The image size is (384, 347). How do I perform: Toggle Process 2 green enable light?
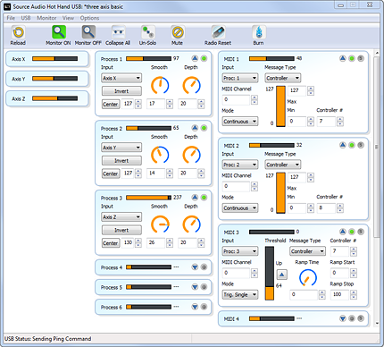point(204,128)
